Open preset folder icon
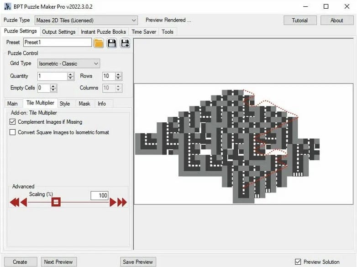Viewport: 357px width, 267px height. pos(99,43)
